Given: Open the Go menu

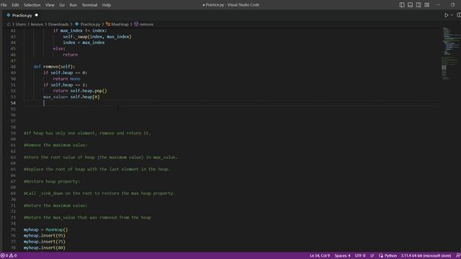Looking at the screenshot, I should point(62,5).
